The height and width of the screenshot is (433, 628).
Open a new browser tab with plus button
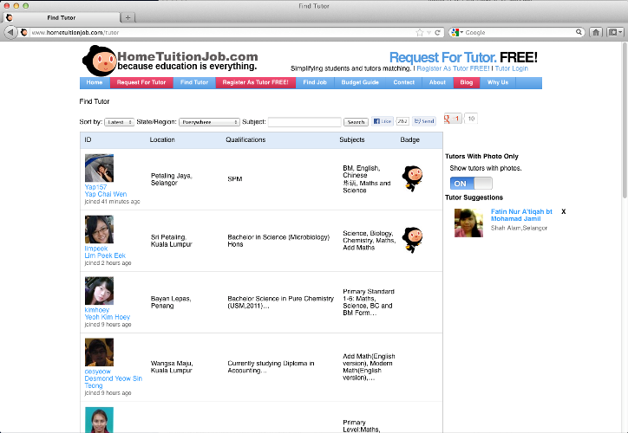click(x=128, y=17)
